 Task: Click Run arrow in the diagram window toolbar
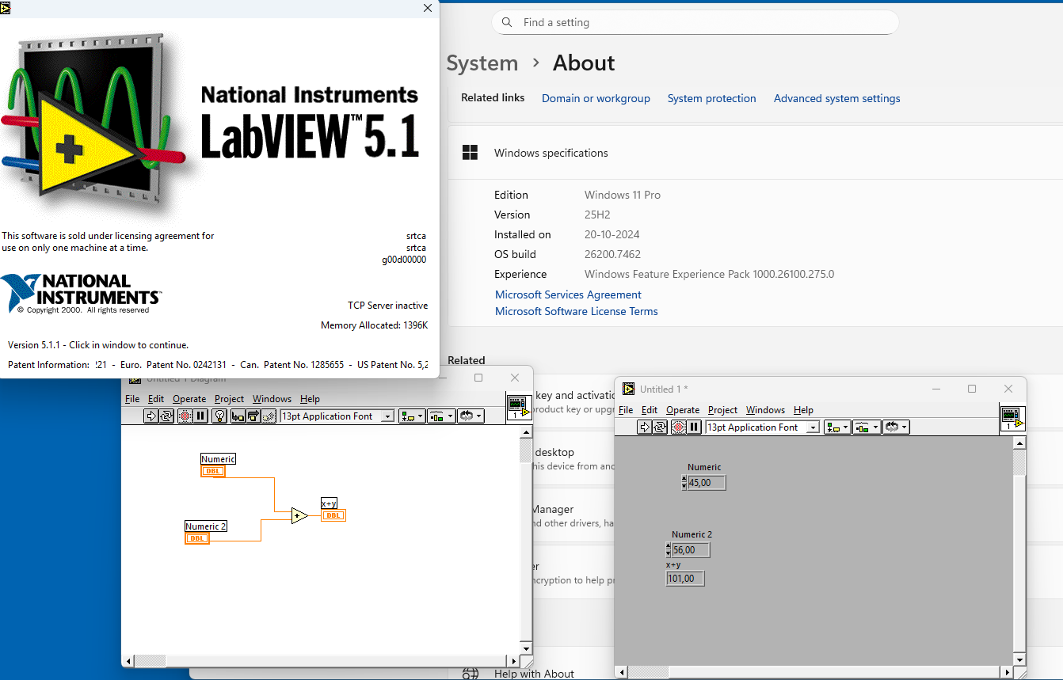(x=150, y=416)
